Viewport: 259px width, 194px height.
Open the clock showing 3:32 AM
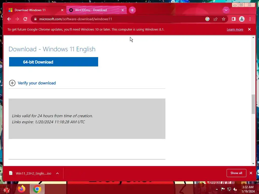[248, 189]
